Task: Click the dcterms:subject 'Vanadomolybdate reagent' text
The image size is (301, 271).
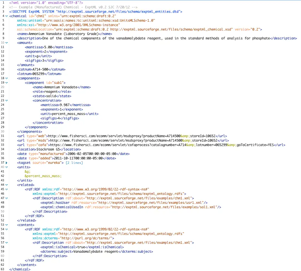Action: [96, 252]
